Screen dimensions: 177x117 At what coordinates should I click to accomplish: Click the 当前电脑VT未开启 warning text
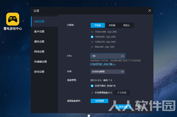coord(115,61)
